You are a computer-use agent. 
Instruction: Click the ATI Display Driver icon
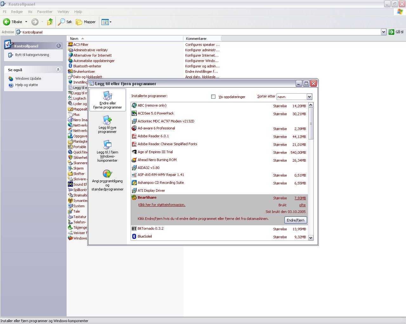[x=134, y=190]
